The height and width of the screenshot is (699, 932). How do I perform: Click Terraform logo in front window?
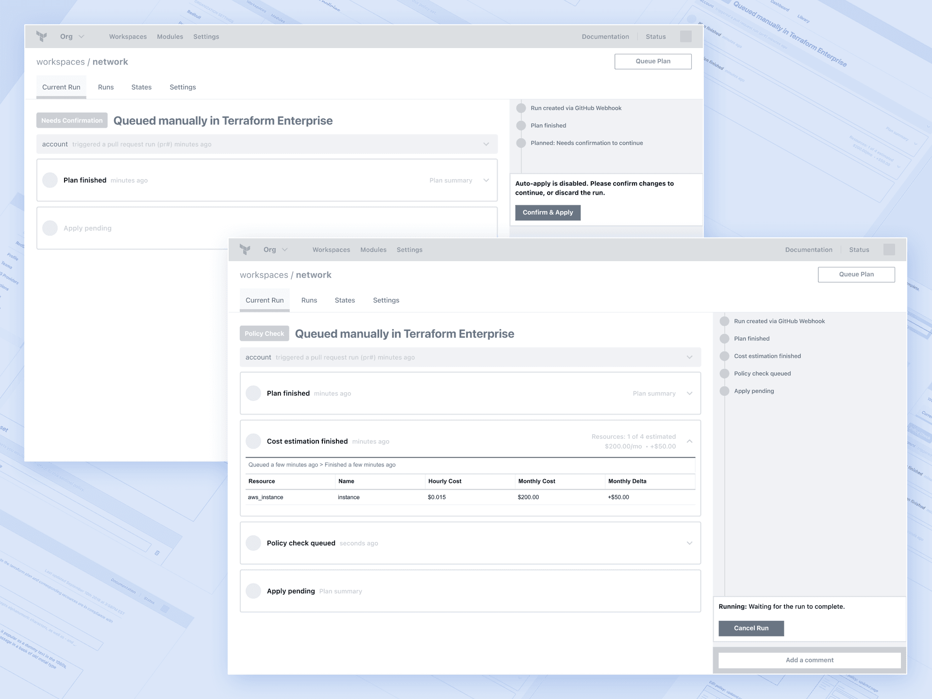coord(245,250)
